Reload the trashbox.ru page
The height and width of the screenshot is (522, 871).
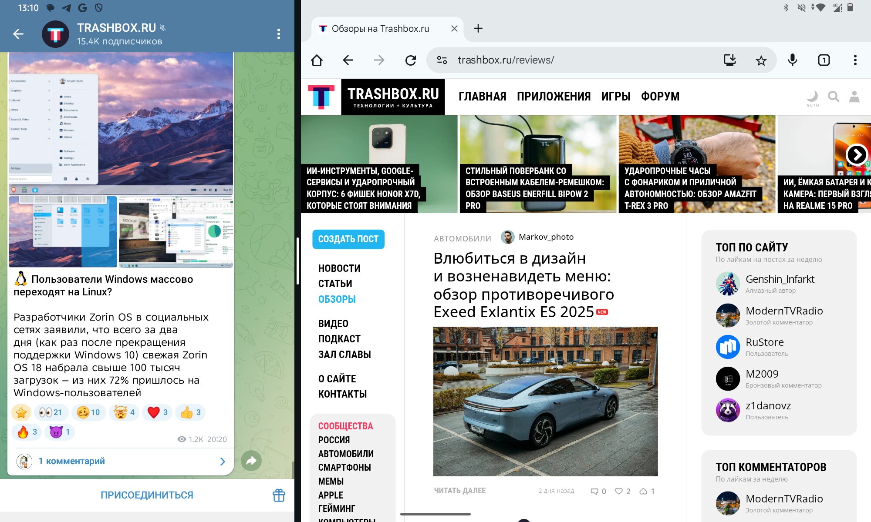click(410, 60)
